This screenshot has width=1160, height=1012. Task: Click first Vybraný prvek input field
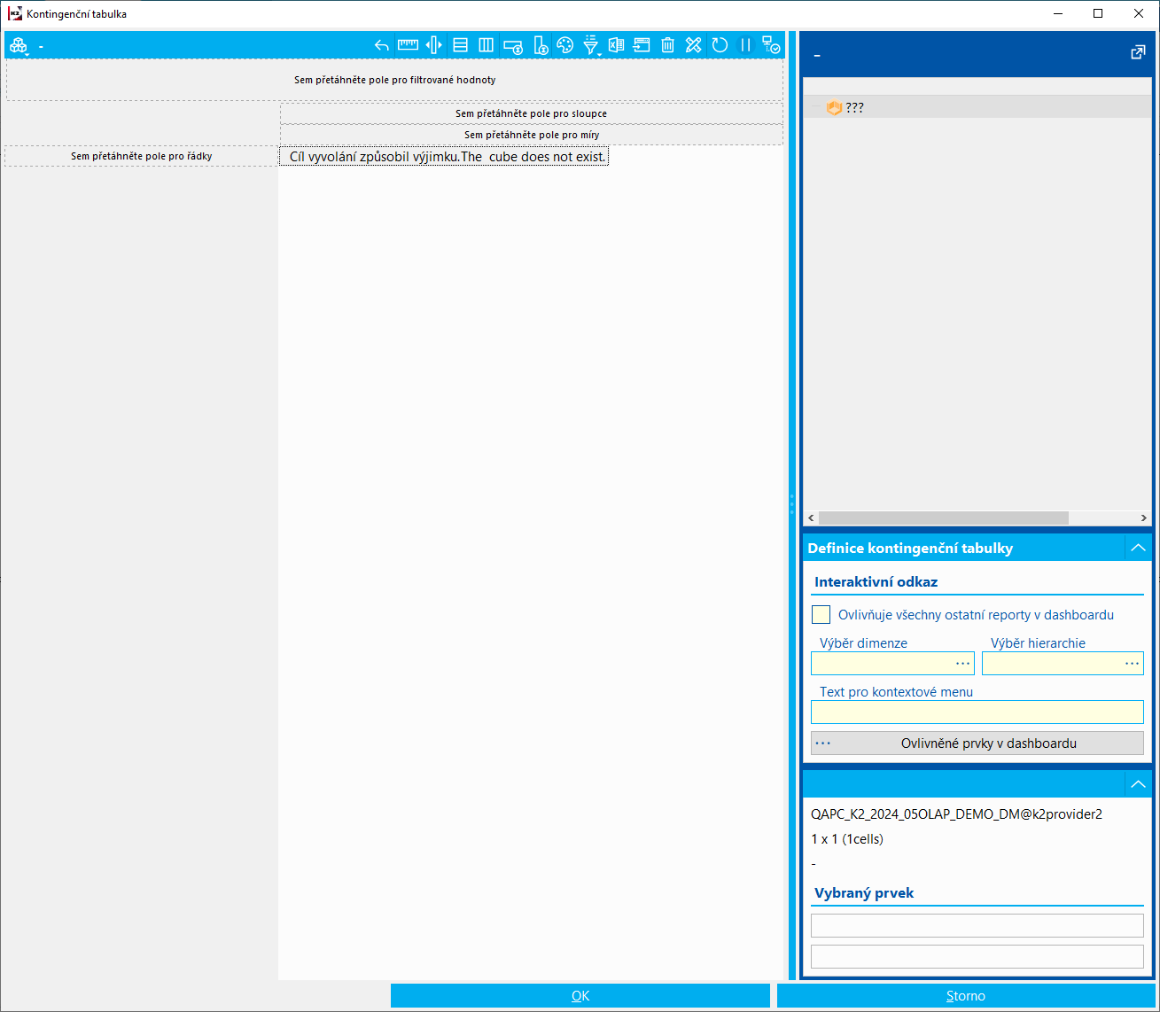click(x=977, y=925)
